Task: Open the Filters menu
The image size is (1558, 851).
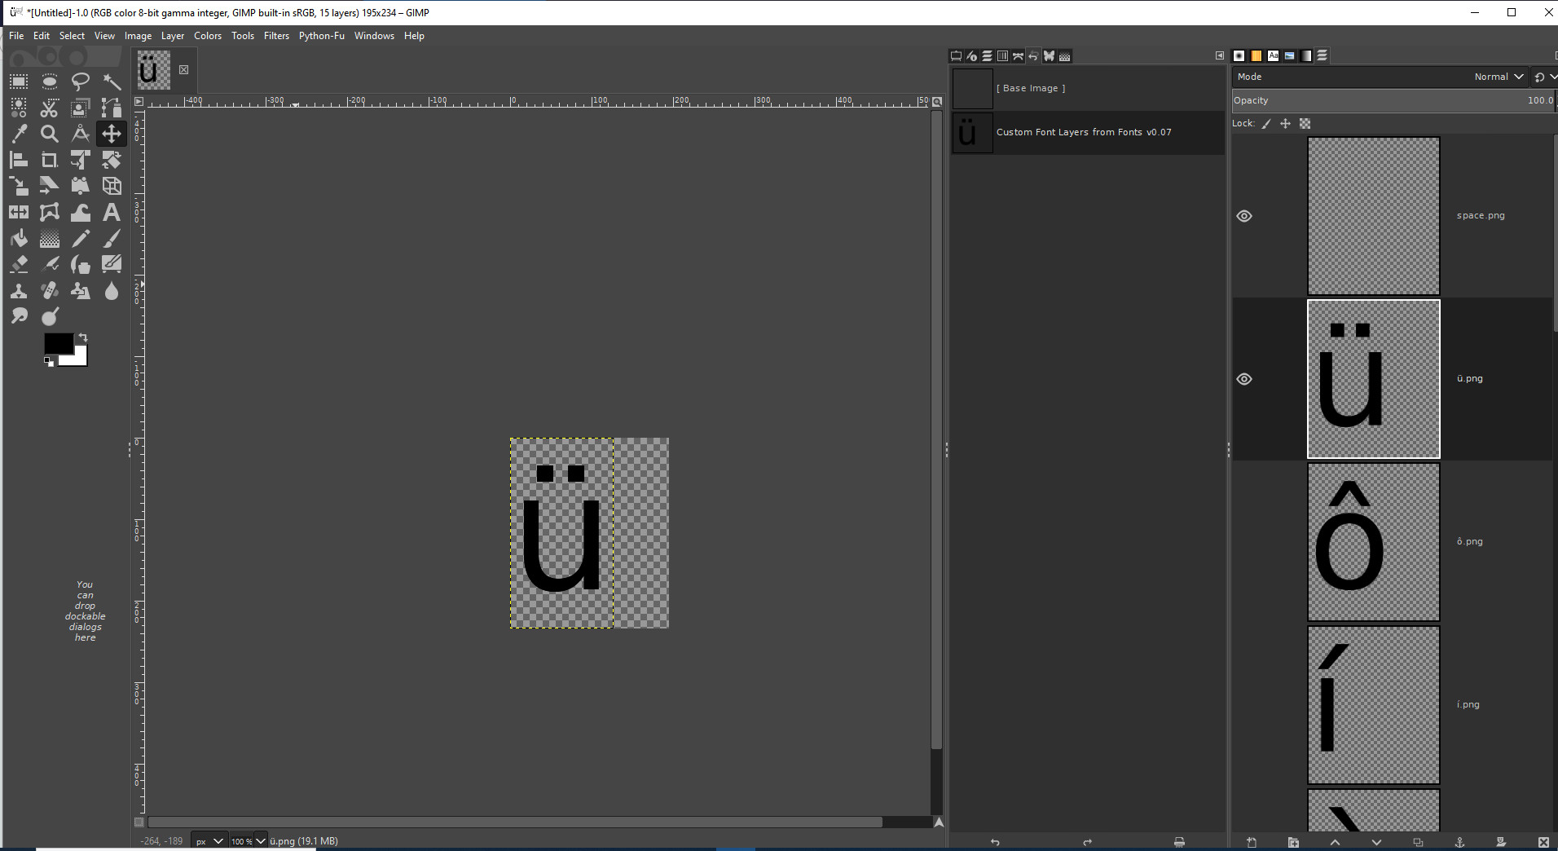Action: pyautogui.click(x=276, y=36)
